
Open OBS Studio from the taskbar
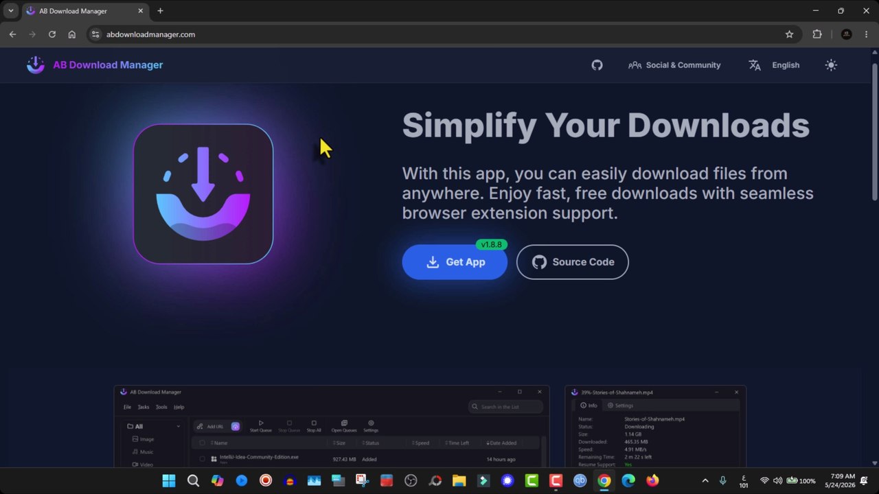click(x=411, y=481)
